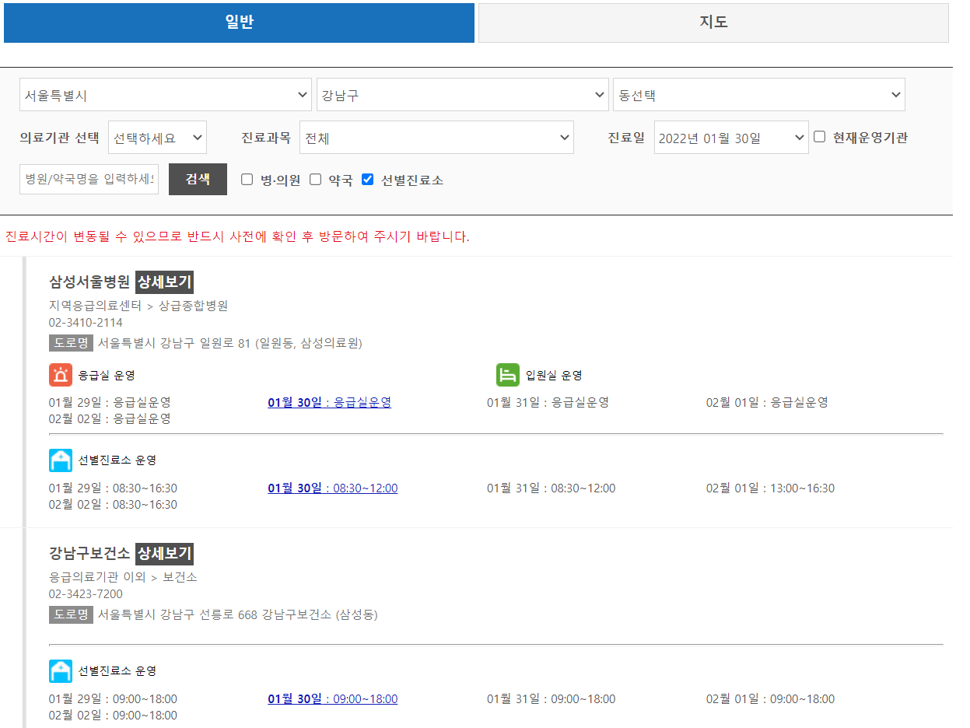Click 02월 02일 : 09:00~18:00 entry

[113, 716]
